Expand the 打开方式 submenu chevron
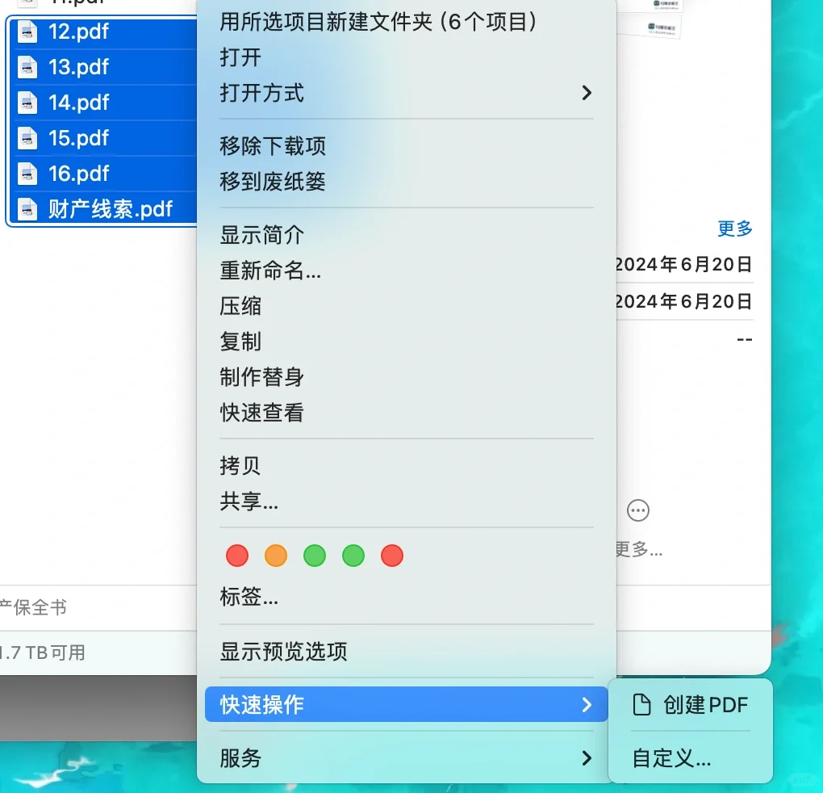This screenshot has width=823, height=793. 587,93
